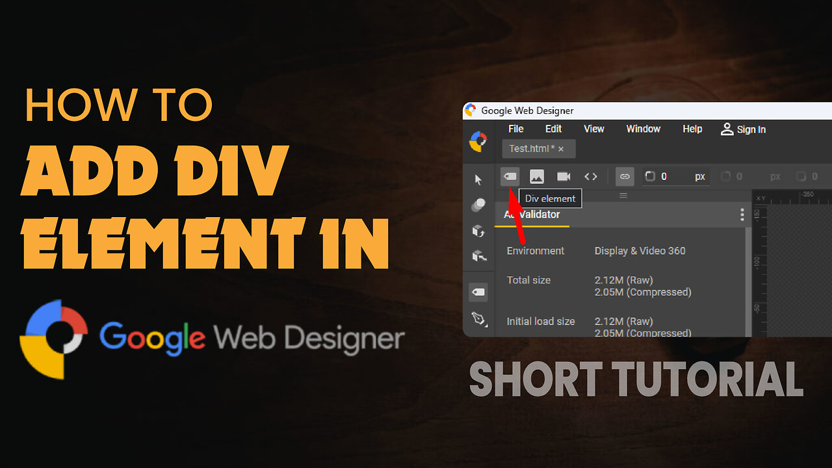Click the X Y ruler origin corner
This screenshot has height=468, width=832.
click(x=760, y=198)
